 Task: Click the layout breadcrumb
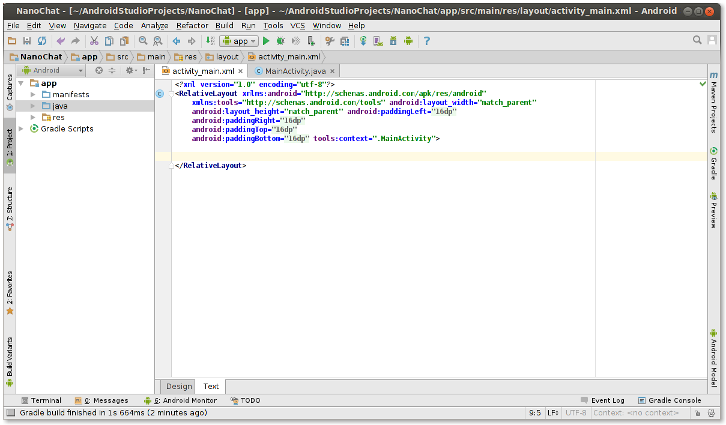222,57
